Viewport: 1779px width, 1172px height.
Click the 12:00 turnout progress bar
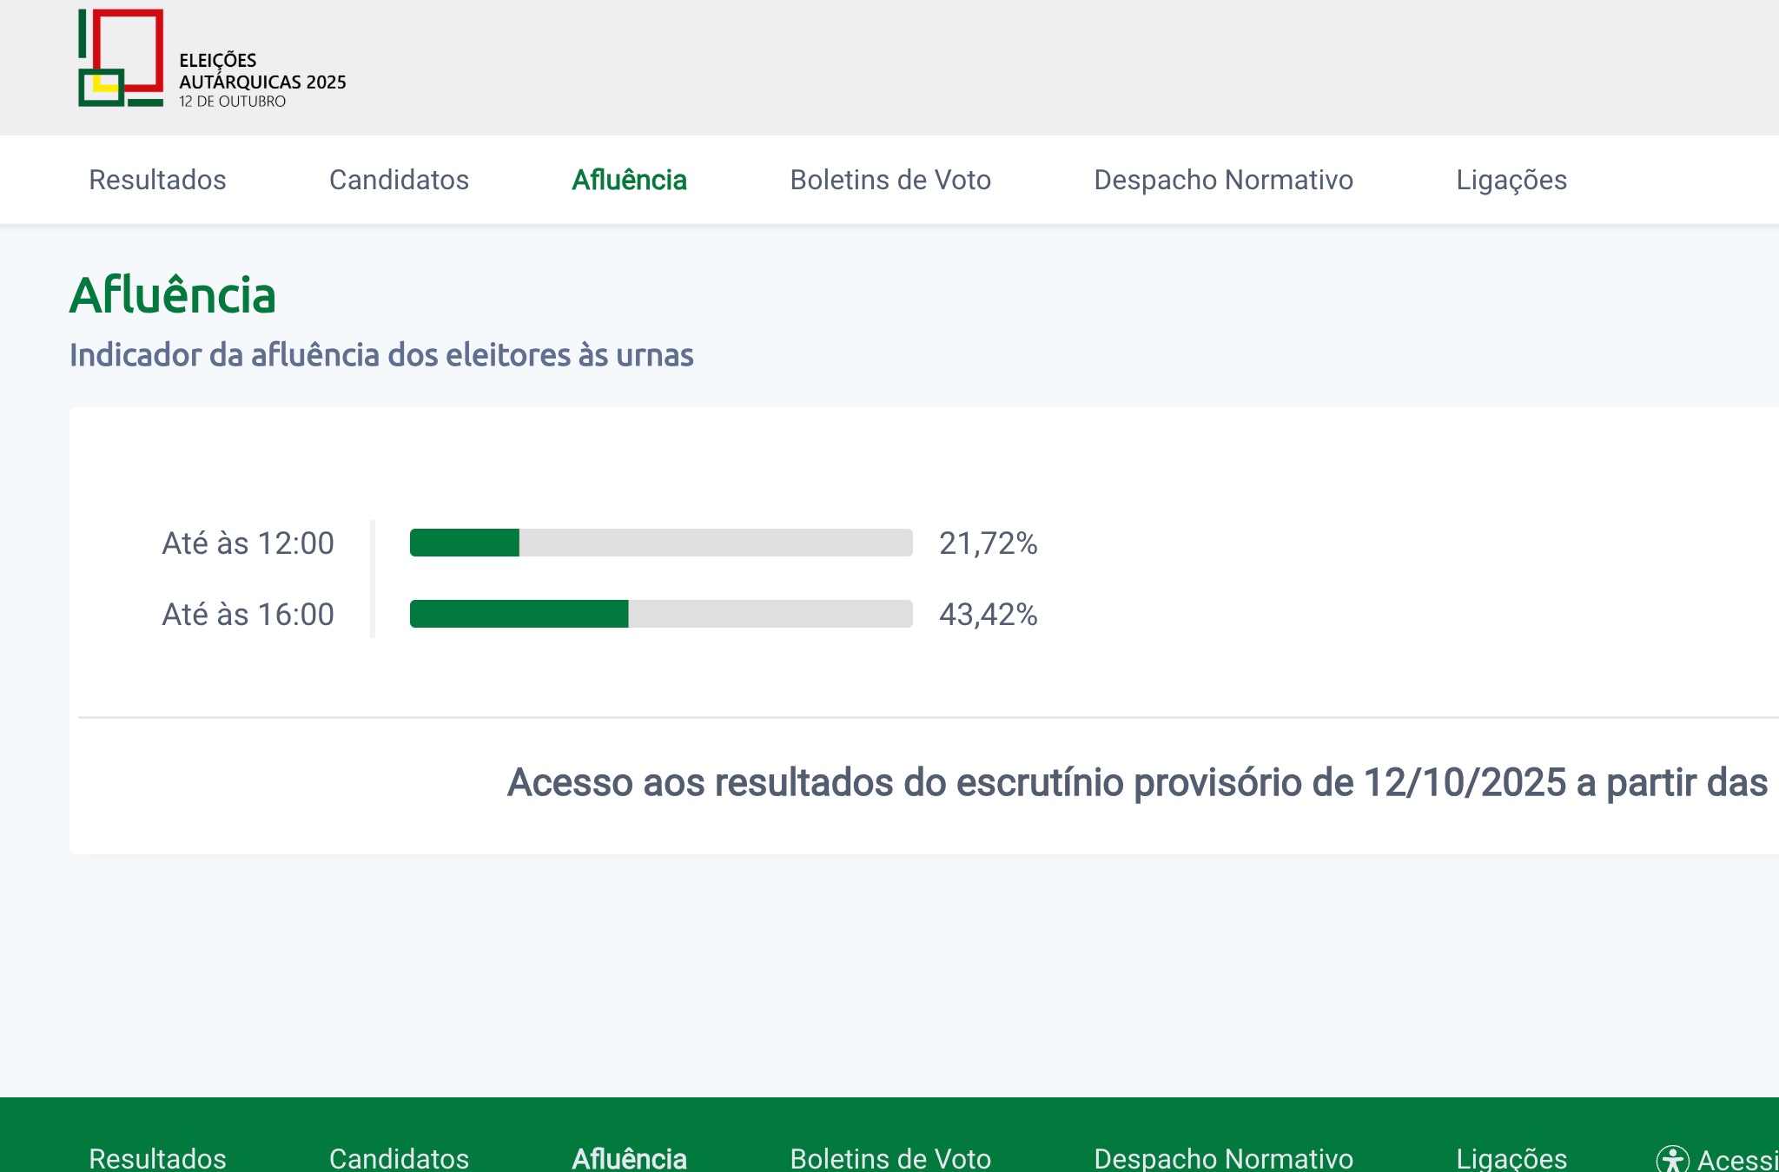(x=661, y=543)
